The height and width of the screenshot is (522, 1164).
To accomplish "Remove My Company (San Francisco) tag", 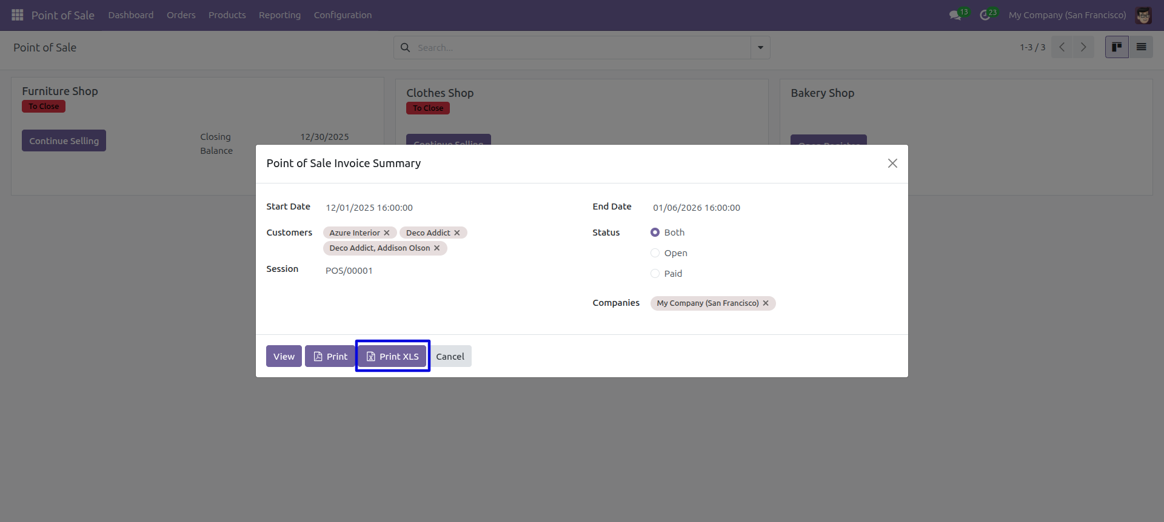I will pyautogui.click(x=766, y=303).
